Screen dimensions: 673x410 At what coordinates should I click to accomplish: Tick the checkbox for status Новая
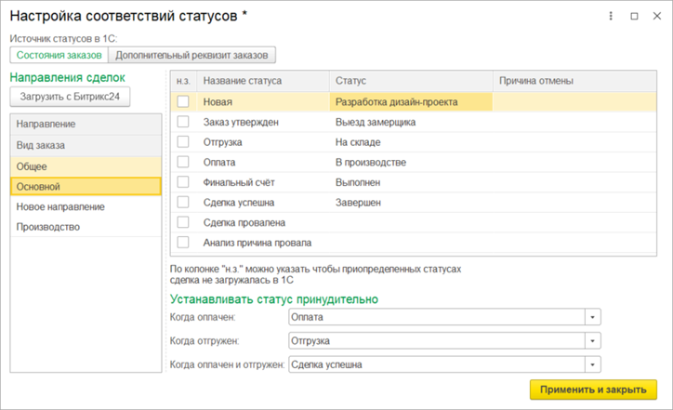tap(183, 101)
